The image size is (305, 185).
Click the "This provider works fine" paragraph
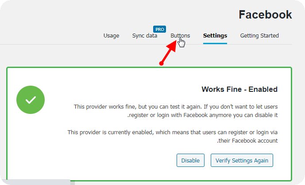[177, 111]
